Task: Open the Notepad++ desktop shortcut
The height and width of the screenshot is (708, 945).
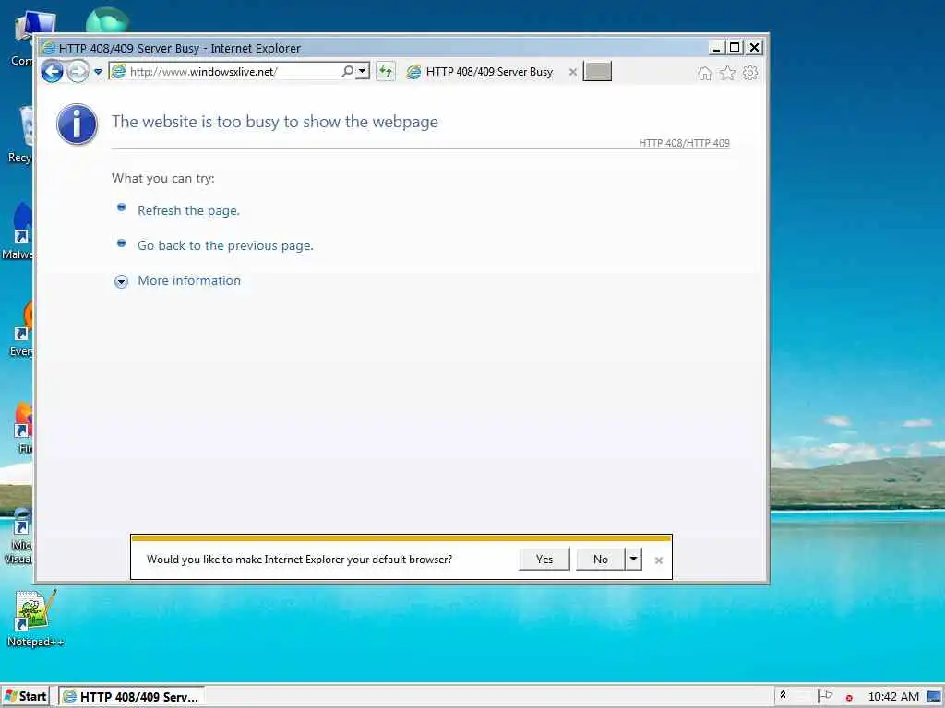Action: (36, 619)
